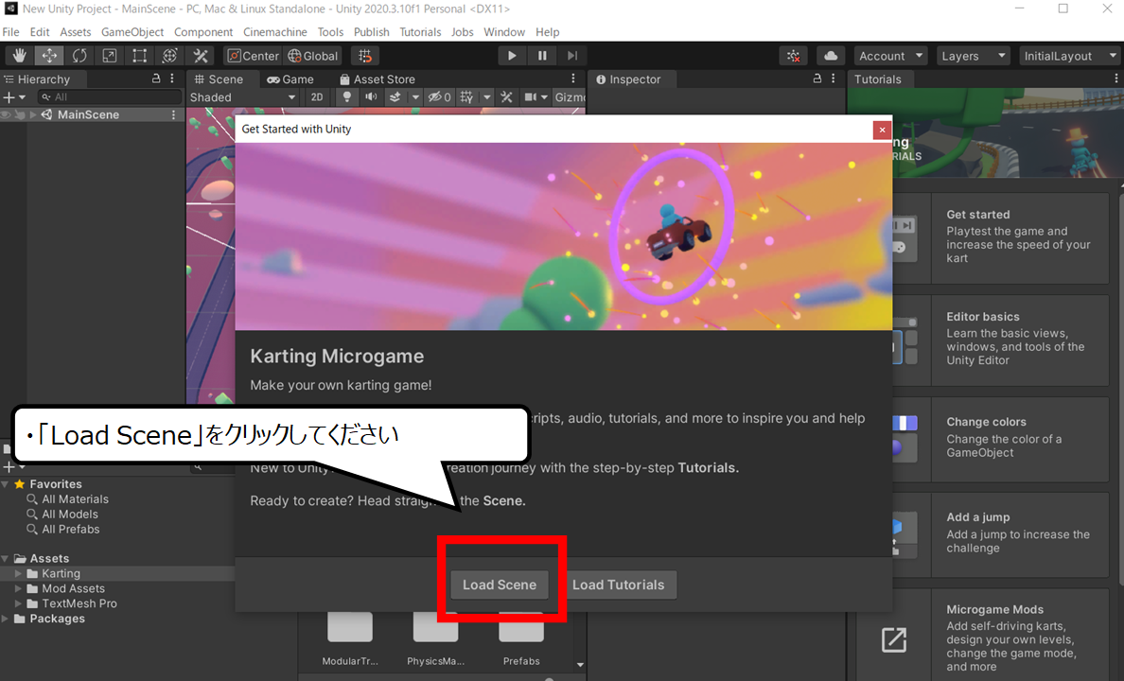Select the Rect tool
Screen dimensions: 1124x681
140,56
